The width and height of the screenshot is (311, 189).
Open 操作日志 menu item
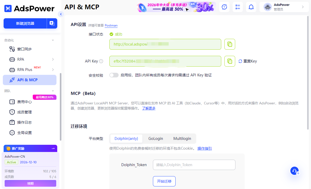30,122
